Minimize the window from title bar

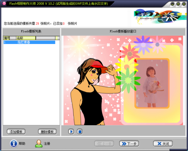172,4
